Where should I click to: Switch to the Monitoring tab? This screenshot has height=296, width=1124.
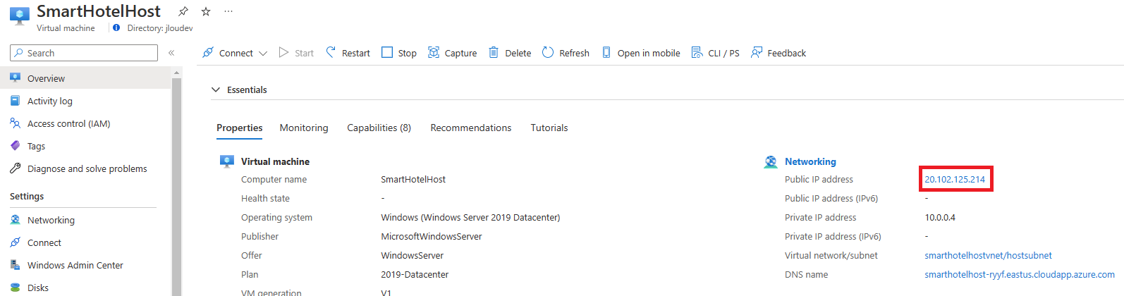304,128
